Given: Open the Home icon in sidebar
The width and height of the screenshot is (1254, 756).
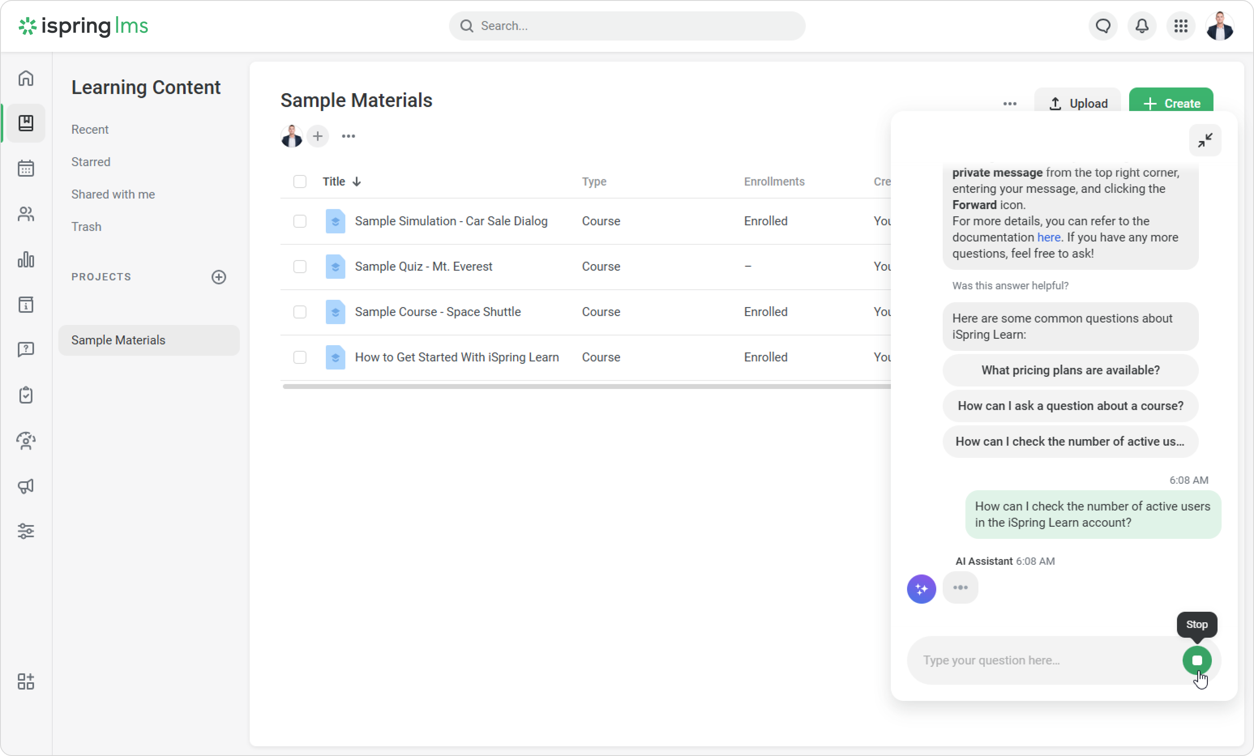Looking at the screenshot, I should point(26,78).
